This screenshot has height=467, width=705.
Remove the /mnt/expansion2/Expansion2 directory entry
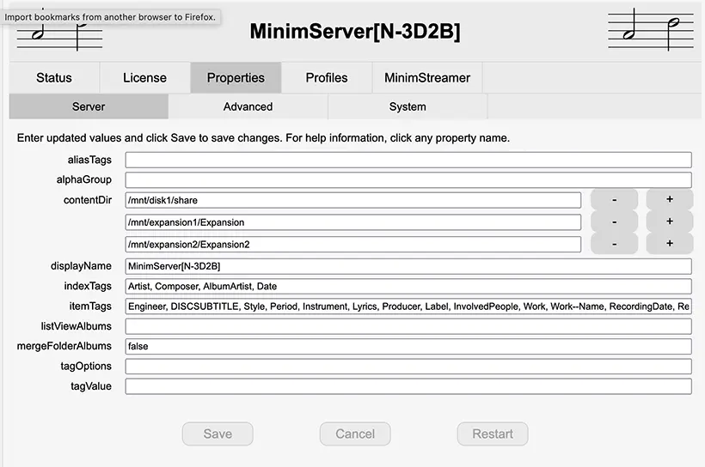click(614, 244)
